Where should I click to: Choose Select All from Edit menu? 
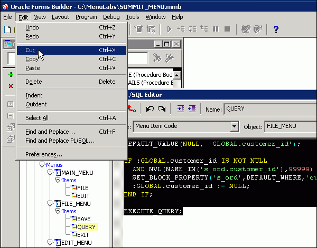coord(71,118)
